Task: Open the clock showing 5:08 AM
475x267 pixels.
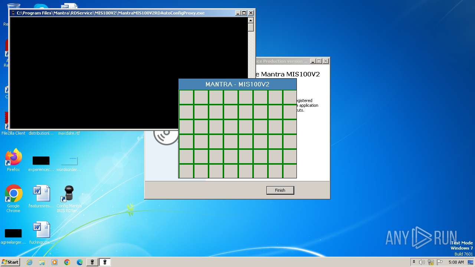Action: coord(456,262)
